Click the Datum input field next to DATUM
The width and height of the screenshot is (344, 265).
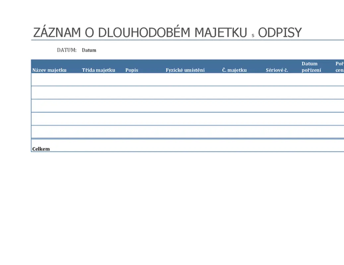click(89, 50)
